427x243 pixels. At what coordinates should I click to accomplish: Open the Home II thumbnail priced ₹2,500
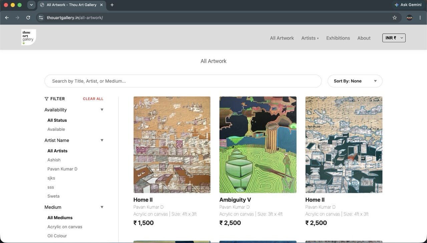(344, 145)
